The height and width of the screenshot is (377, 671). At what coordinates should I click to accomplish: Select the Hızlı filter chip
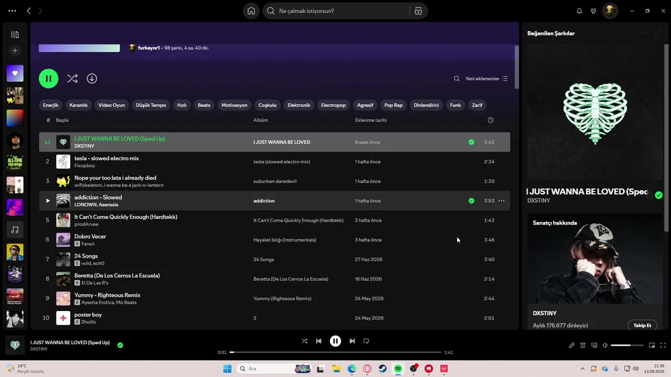coord(182,105)
